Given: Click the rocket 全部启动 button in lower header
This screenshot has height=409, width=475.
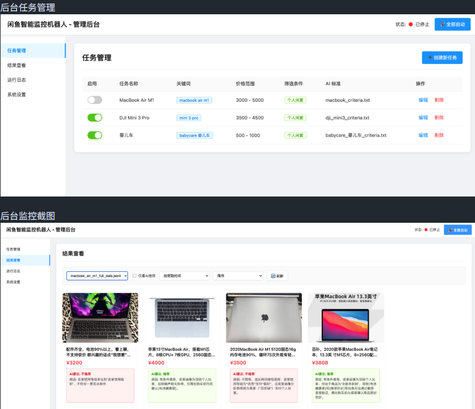Looking at the screenshot, I should click(458, 230).
